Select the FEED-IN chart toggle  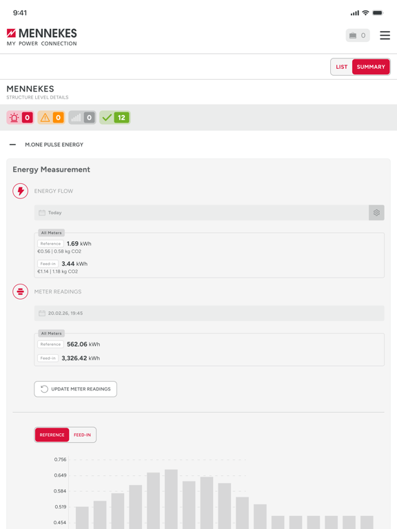coord(82,435)
